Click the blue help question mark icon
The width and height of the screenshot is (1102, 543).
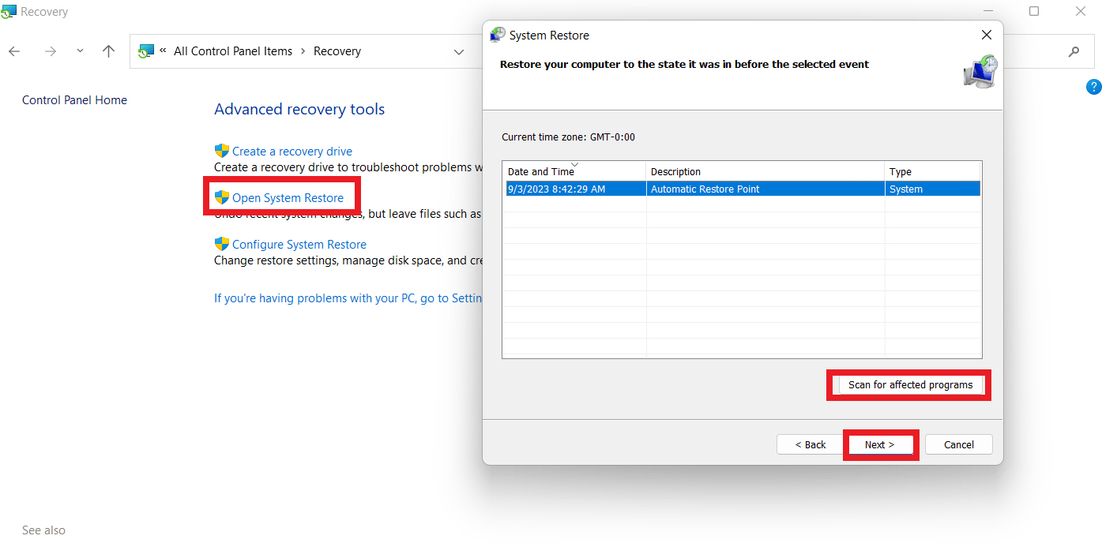coord(1093,87)
